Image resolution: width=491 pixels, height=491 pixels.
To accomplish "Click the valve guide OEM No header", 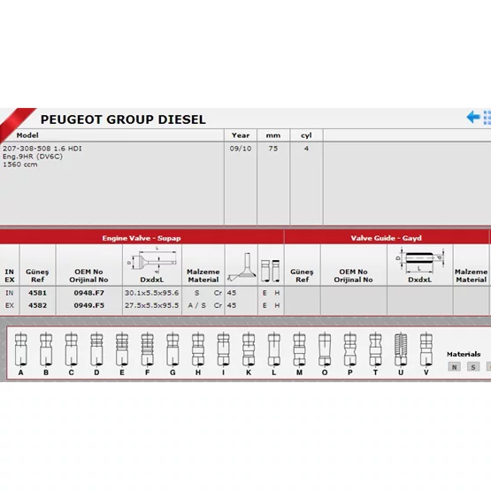I will [x=353, y=275].
